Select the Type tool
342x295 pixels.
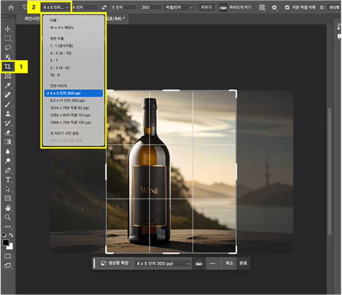[x=8, y=179]
